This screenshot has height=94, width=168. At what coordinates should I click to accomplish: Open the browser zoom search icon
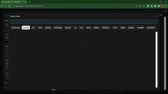click(137, 6)
